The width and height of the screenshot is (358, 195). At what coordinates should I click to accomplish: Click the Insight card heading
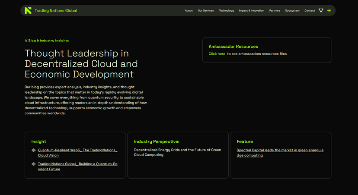[x=38, y=142]
